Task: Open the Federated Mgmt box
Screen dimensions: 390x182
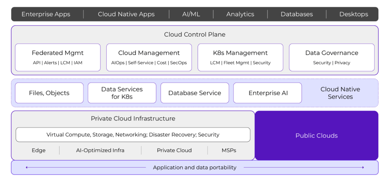Action: (58, 57)
